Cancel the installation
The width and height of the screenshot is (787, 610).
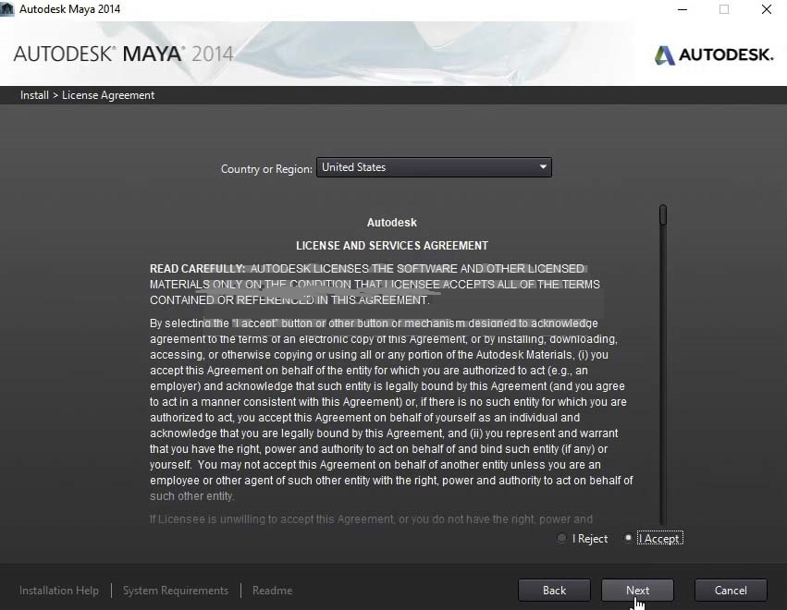[730, 591]
